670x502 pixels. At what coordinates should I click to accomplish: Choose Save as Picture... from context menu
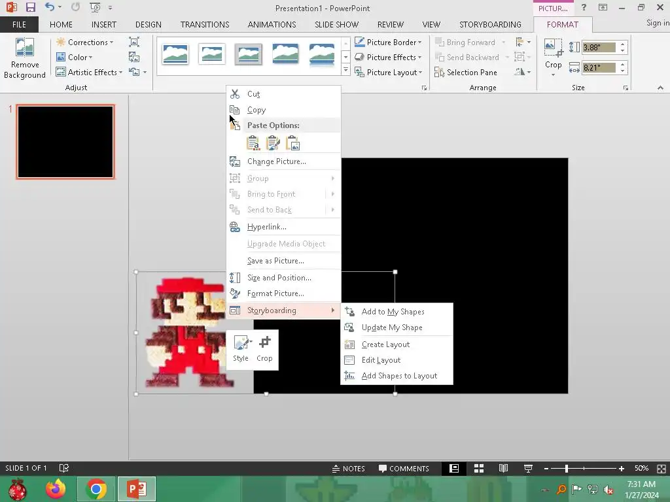coord(283,261)
